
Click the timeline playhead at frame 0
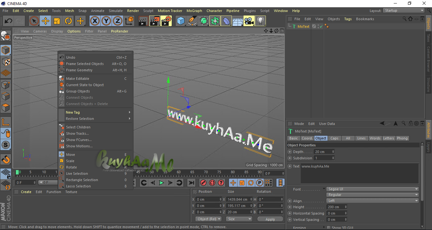pyautogui.click(x=17, y=172)
